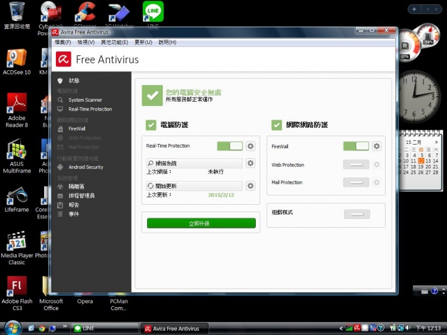The height and width of the screenshot is (335, 447).
Task: Click the large green security status checkmark
Action: tap(152, 96)
